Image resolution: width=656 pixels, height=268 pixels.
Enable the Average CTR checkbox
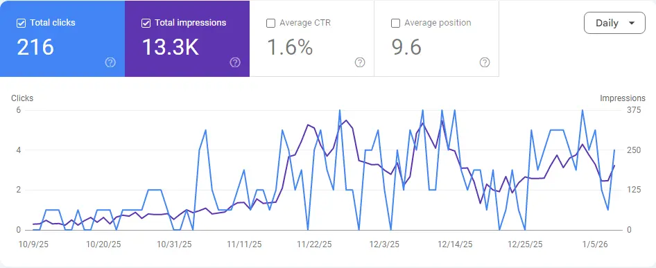click(x=270, y=24)
